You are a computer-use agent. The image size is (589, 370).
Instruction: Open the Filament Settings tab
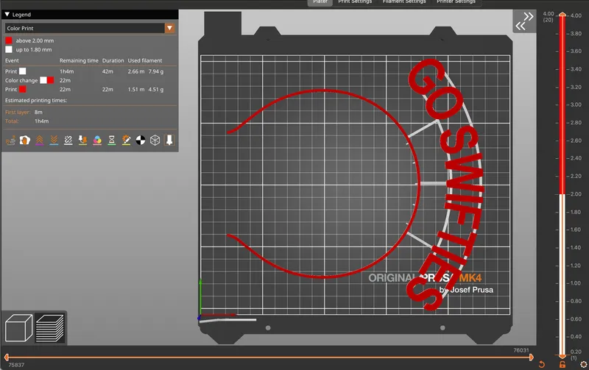pyautogui.click(x=404, y=2)
